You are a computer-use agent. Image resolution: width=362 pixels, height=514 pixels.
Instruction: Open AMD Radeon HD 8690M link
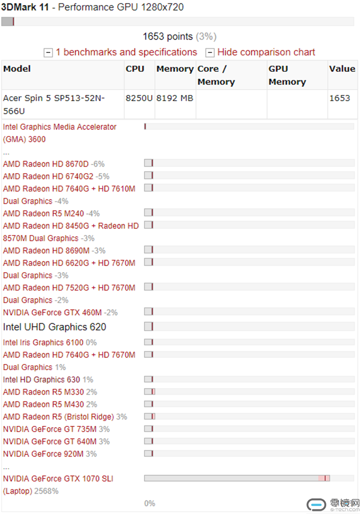46,251
